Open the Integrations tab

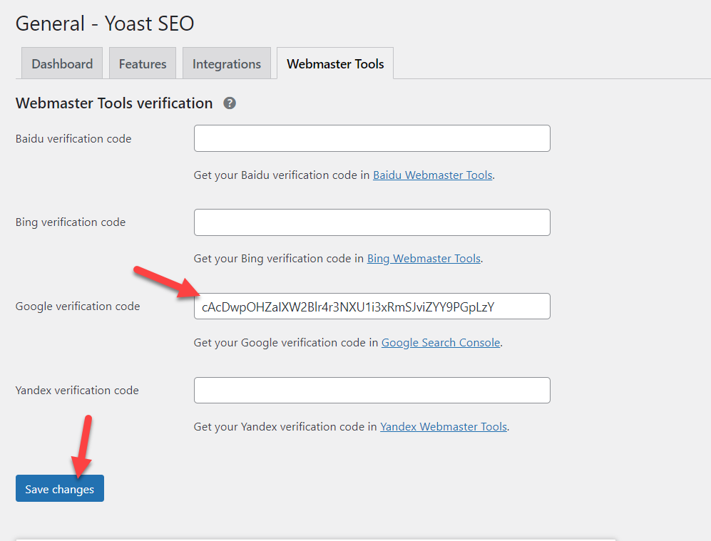point(227,63)
